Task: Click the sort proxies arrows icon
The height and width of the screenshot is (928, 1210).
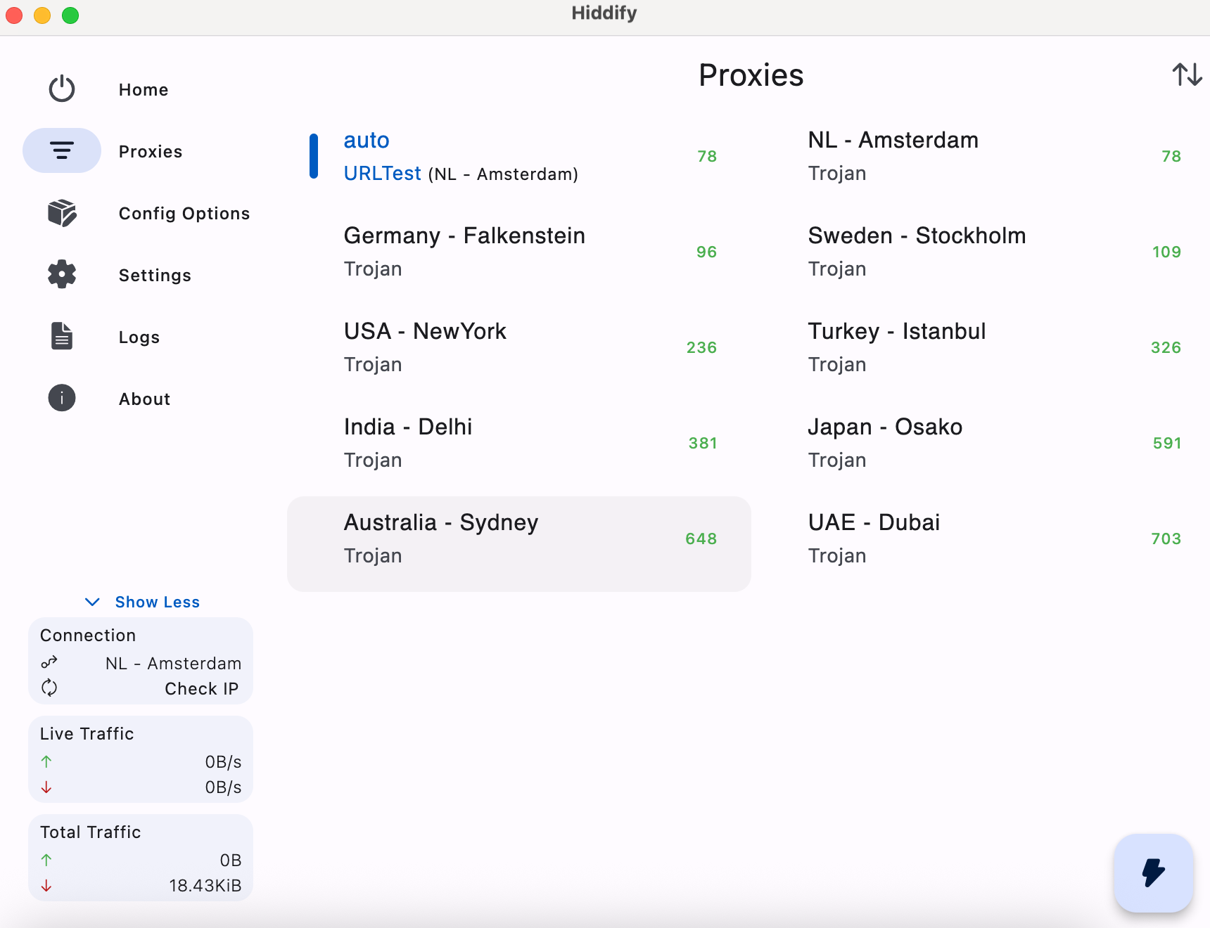Action: [x=1187, y=75]
